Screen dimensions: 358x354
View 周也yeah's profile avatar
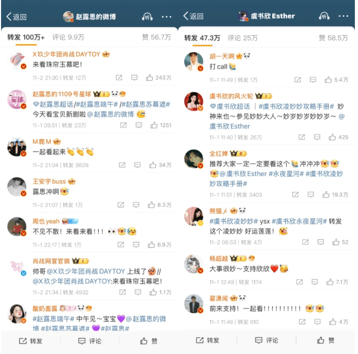pos(17,227)
